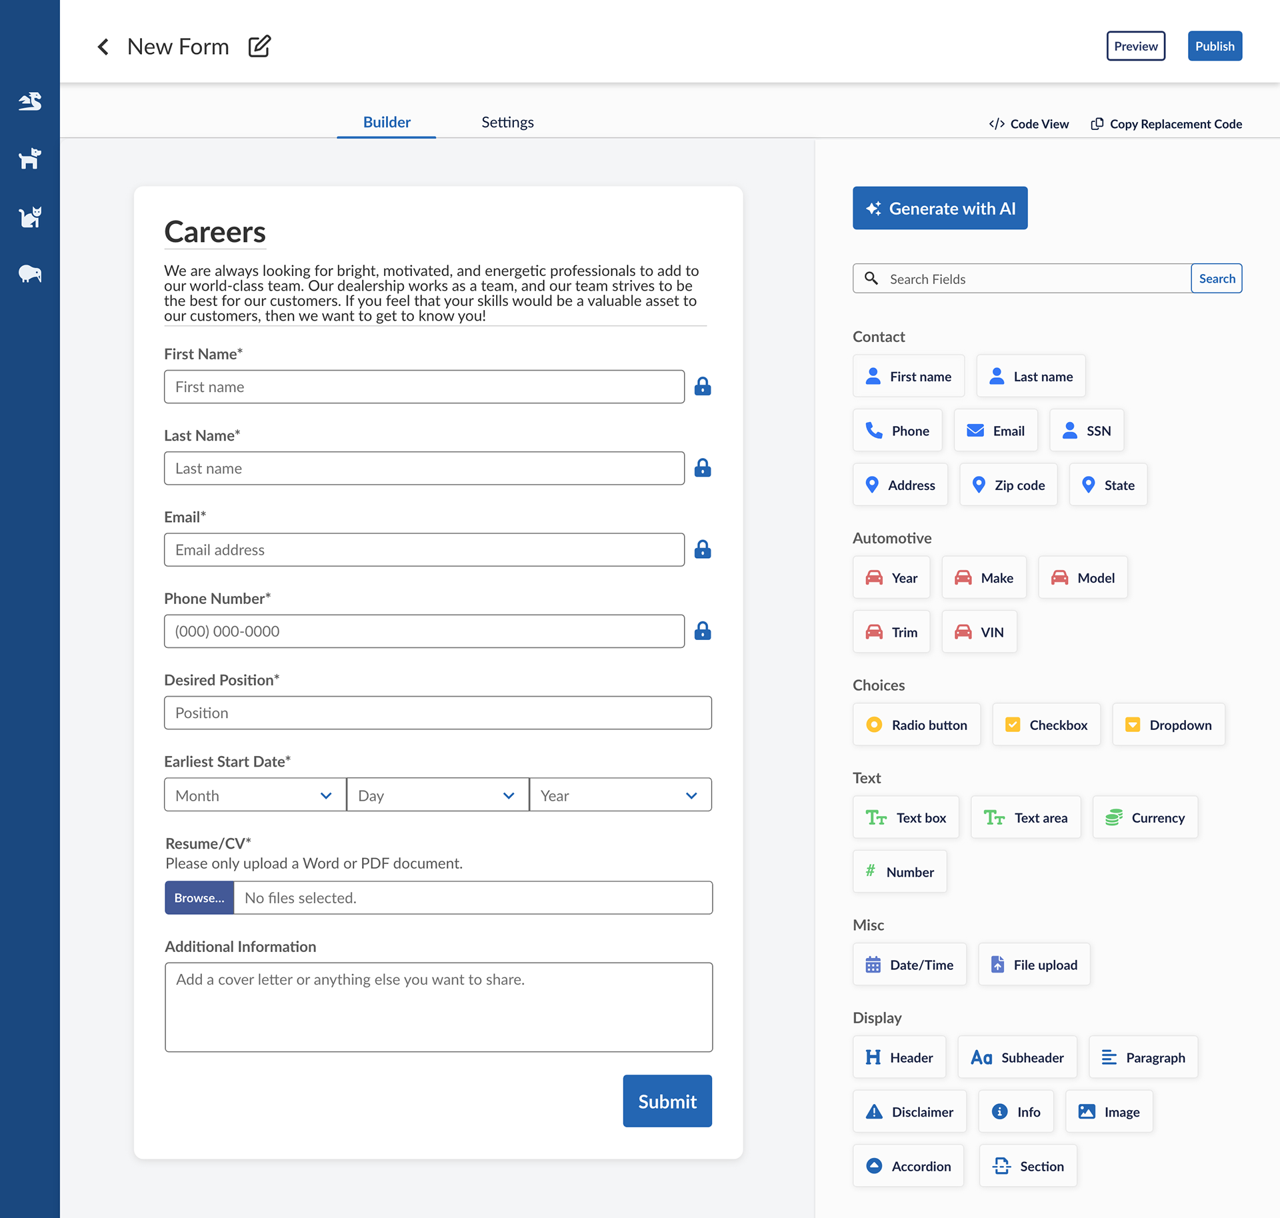Image resolution: width=1280 pixels, height=1218 pixels.
Task: Add the Trim field element
Action: (x=891, y=632)
